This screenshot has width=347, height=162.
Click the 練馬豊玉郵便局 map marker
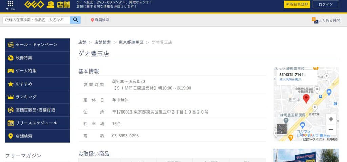click(x=286, y=121)
